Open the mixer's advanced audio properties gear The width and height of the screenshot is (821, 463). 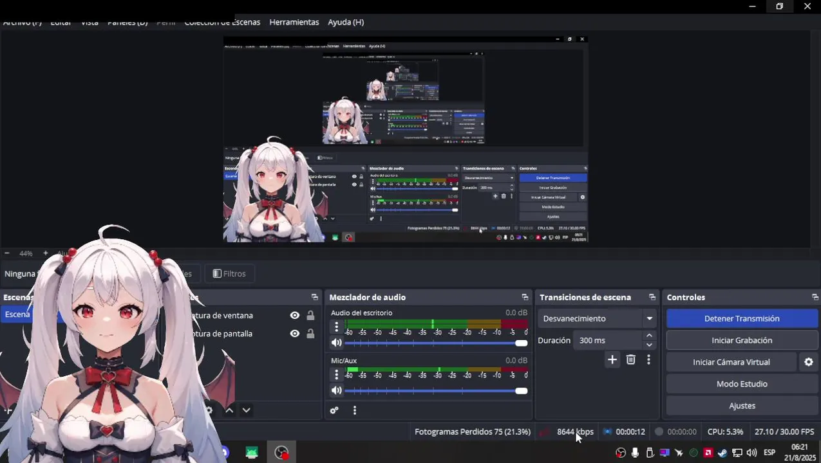tap(334, 410)
